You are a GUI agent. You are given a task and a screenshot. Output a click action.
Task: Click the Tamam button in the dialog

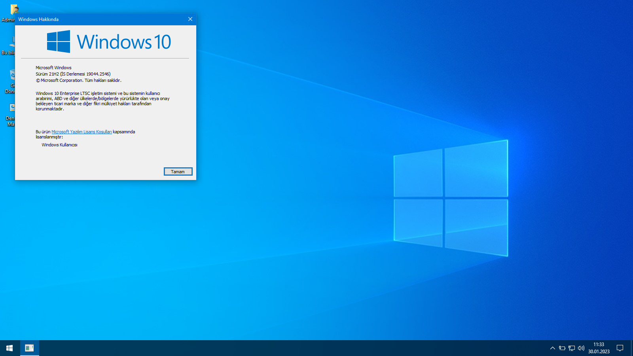tap(178, 171)
